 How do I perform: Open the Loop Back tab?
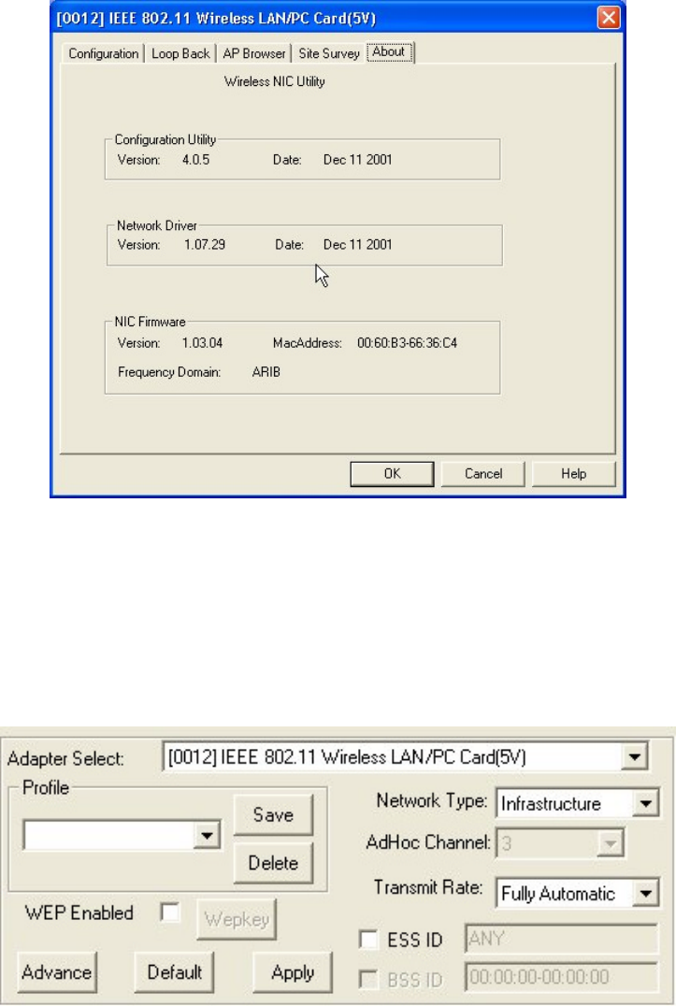point(180,54)
